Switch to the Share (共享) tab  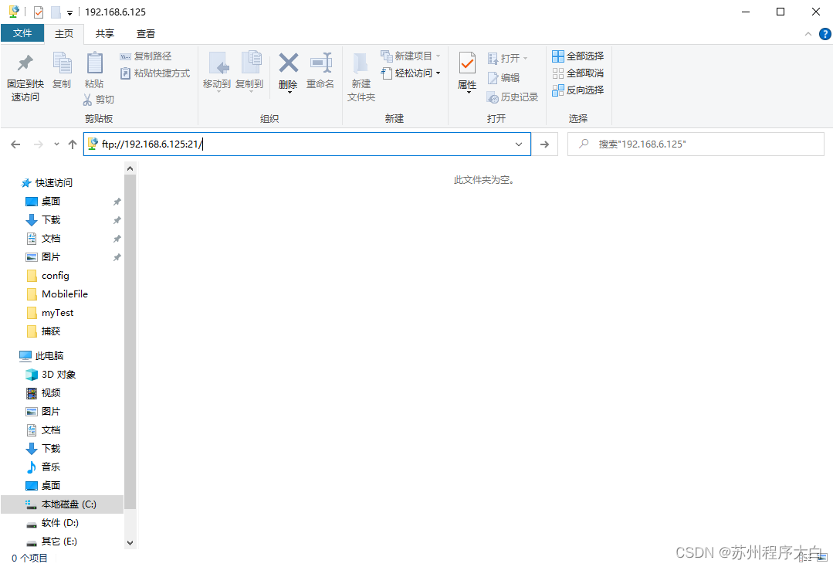(105, 33)
